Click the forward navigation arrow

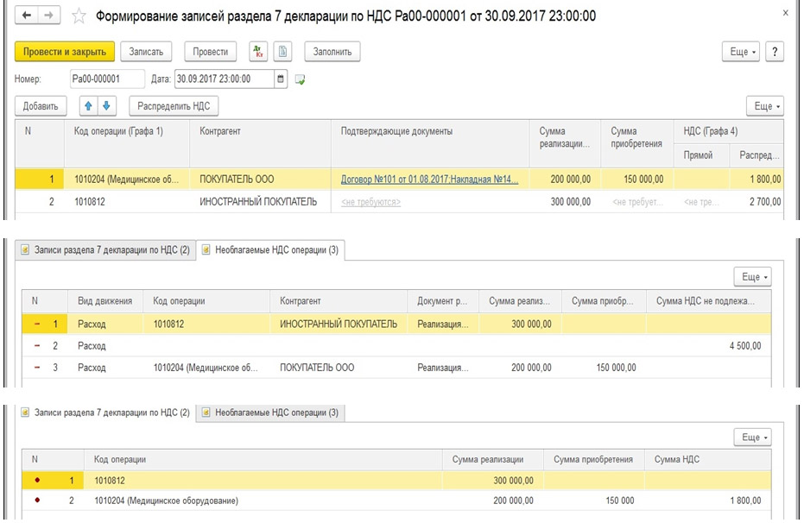[x=47, y=16]
